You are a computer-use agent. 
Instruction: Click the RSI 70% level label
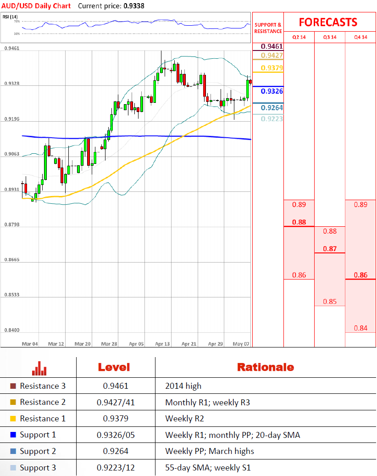pos(17,22)
